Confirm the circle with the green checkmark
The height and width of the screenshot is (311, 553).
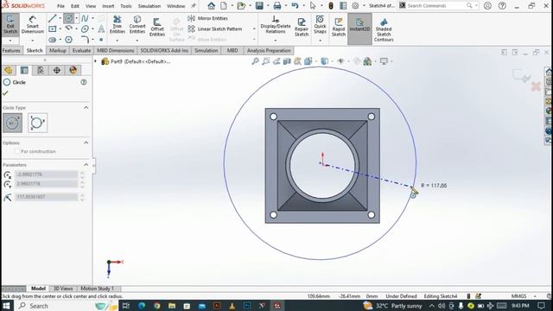5,93
